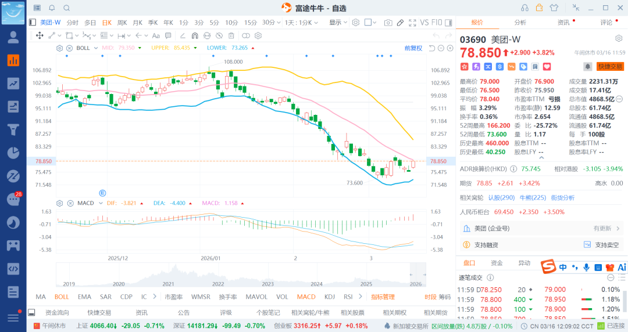Select the pencil drawing tool icon

(400, 23)
